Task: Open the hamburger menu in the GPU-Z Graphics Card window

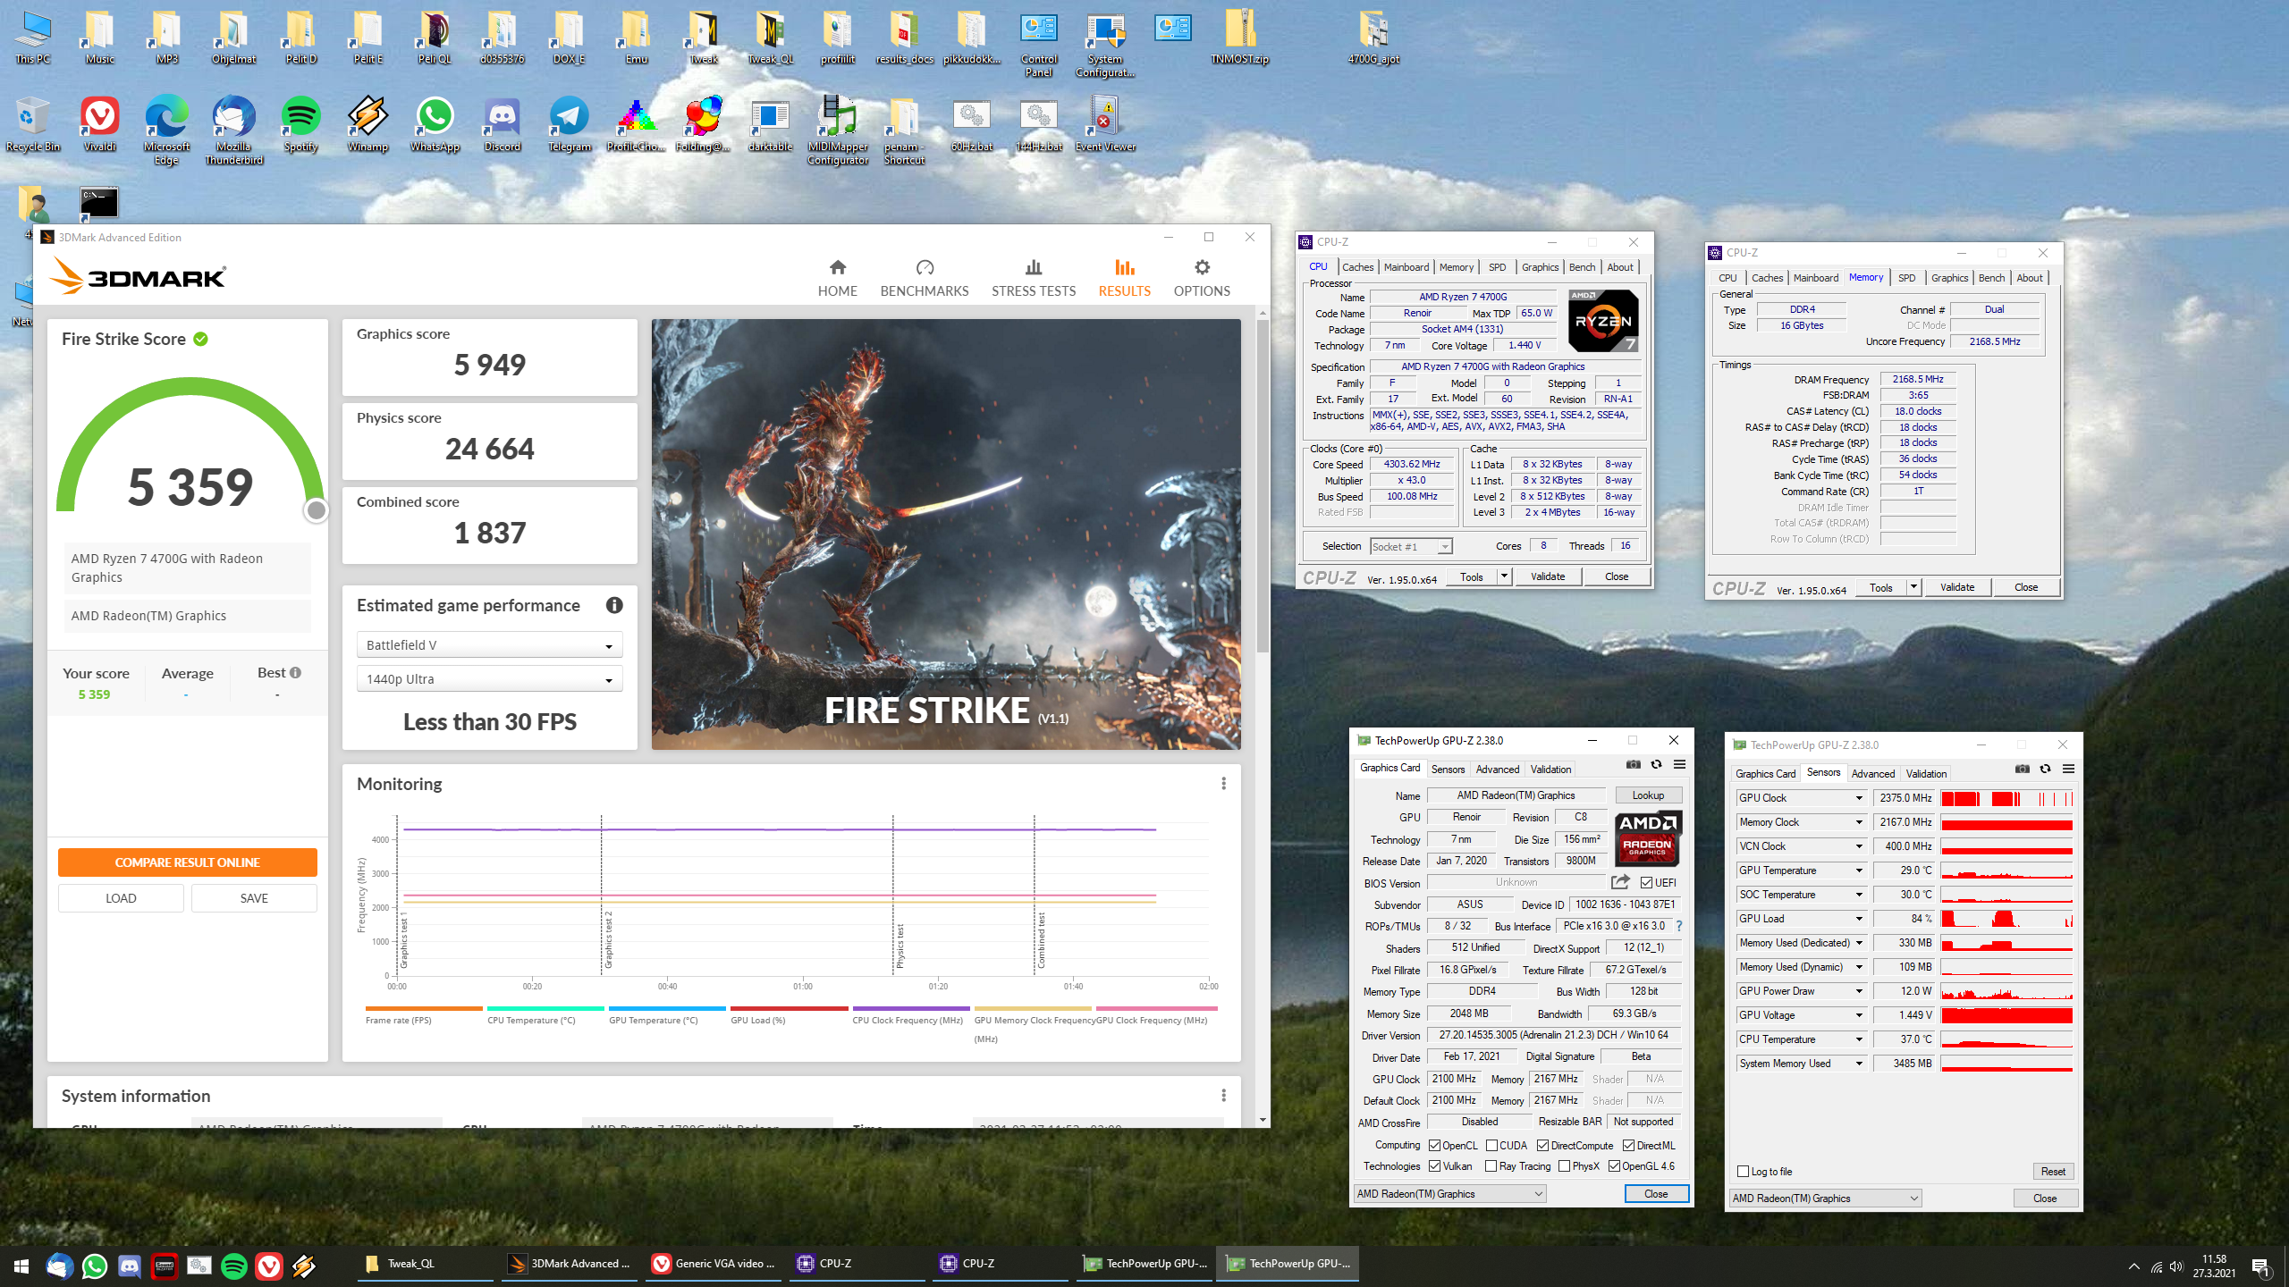Action: pyautogui.click(x=1680, y=764)
